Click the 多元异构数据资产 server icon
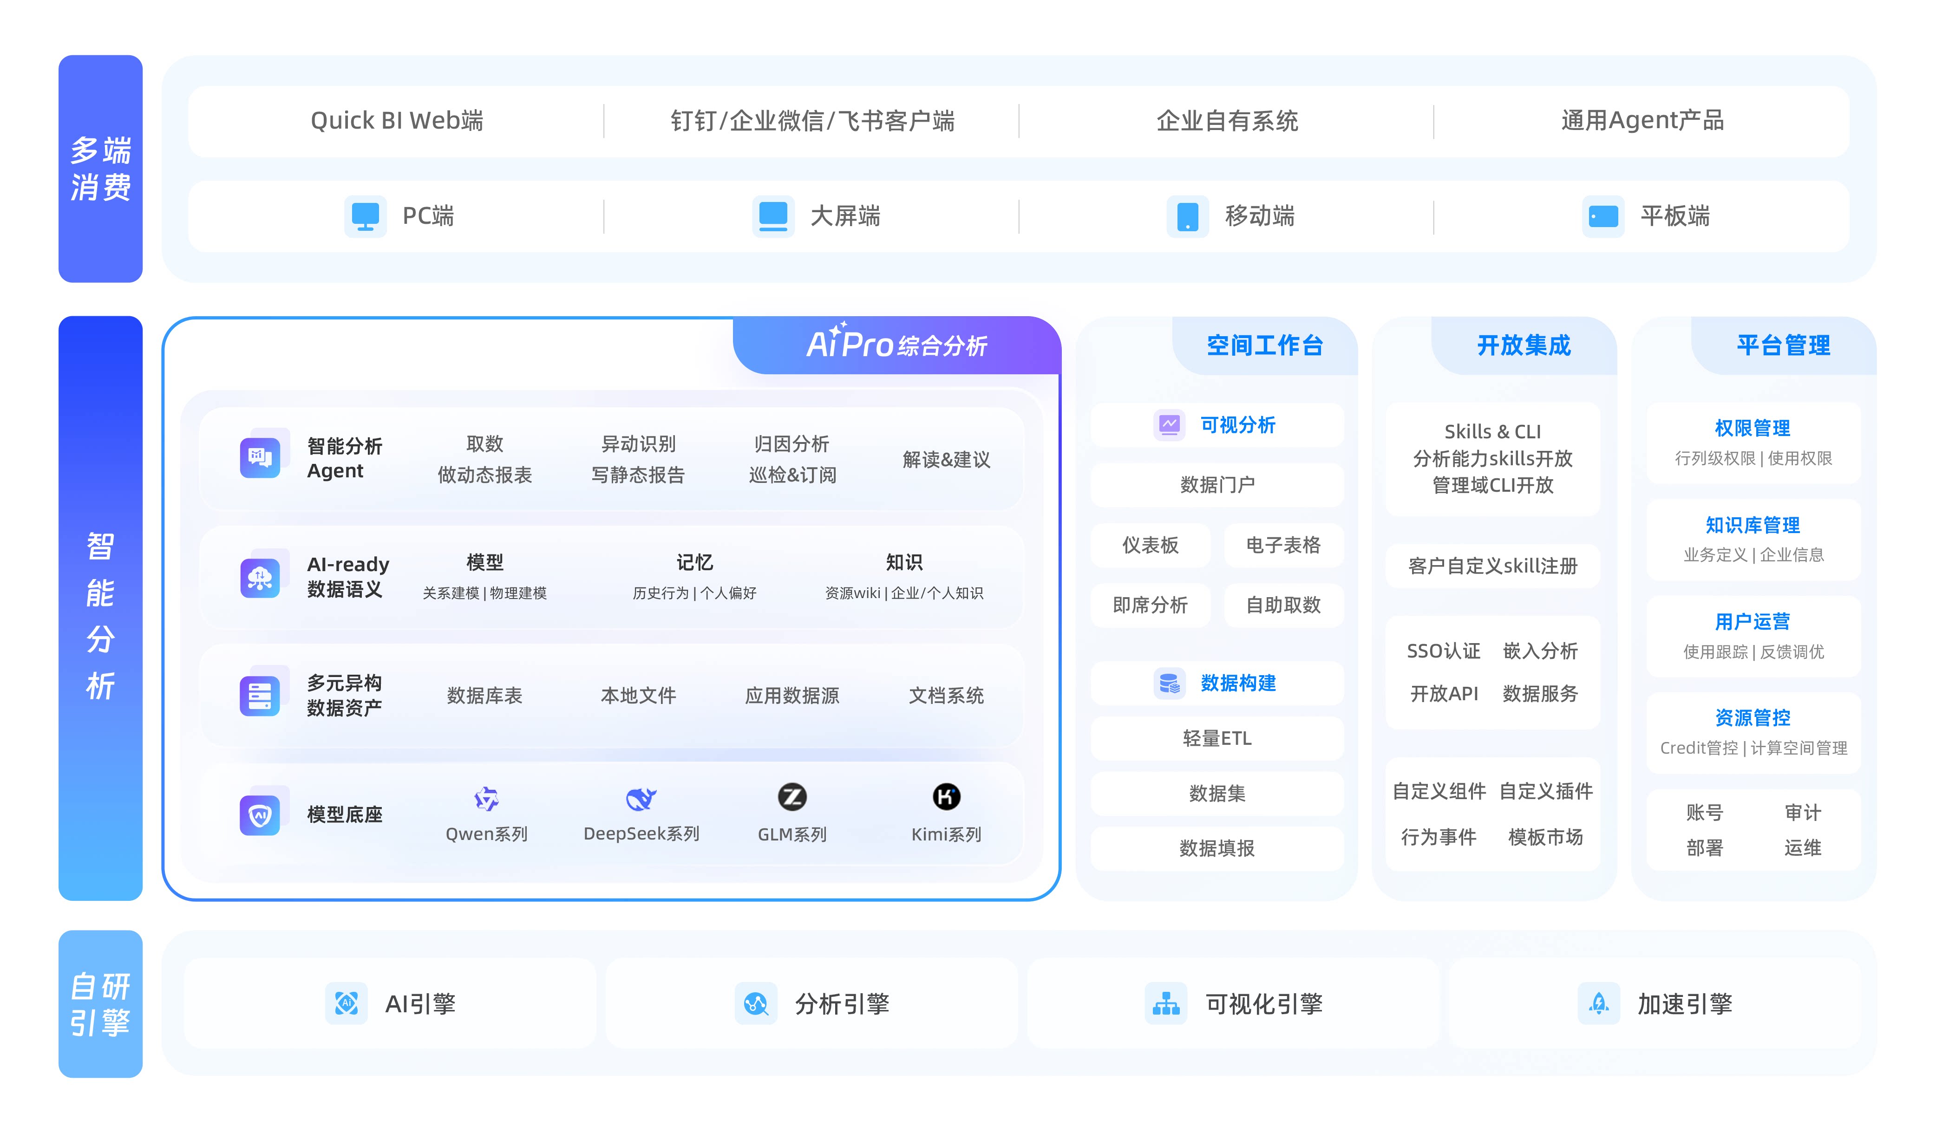 click(x=261, y=695)
